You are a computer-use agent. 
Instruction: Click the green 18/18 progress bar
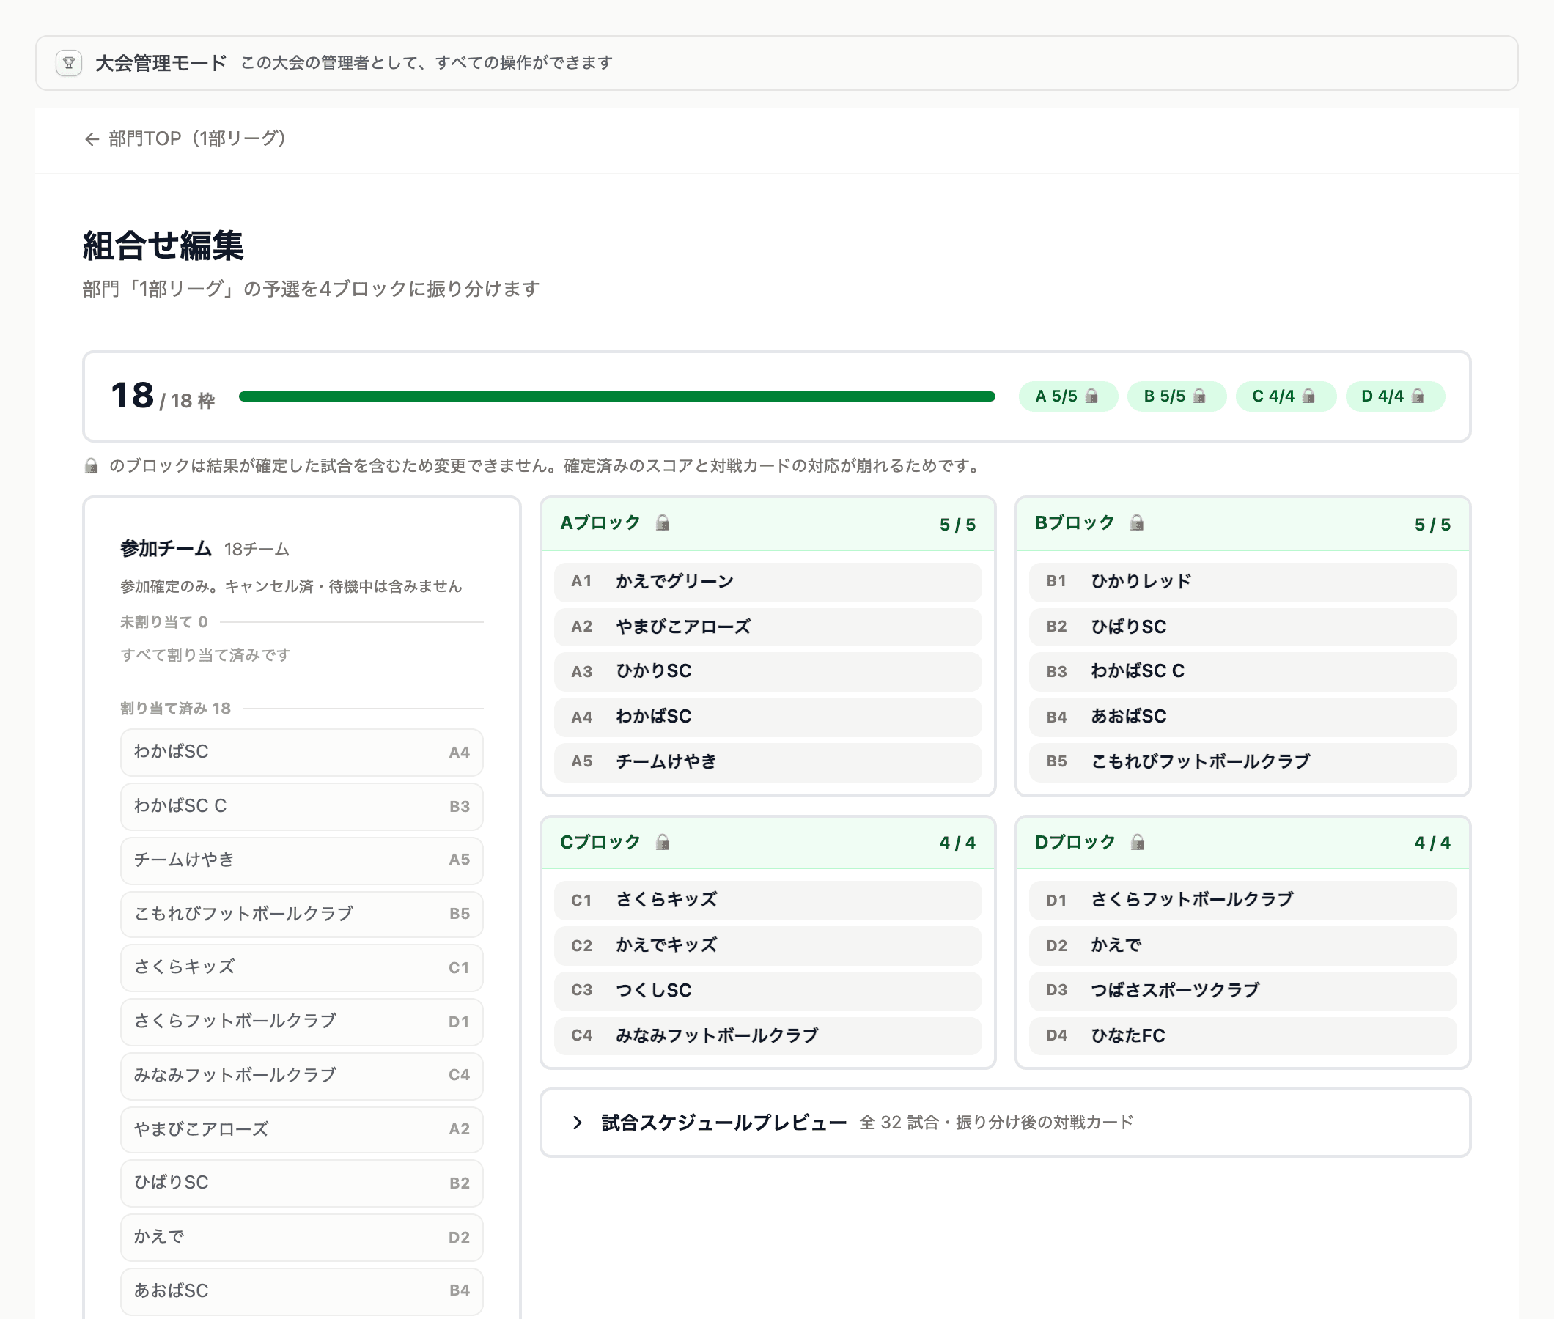tap(617, 396)
